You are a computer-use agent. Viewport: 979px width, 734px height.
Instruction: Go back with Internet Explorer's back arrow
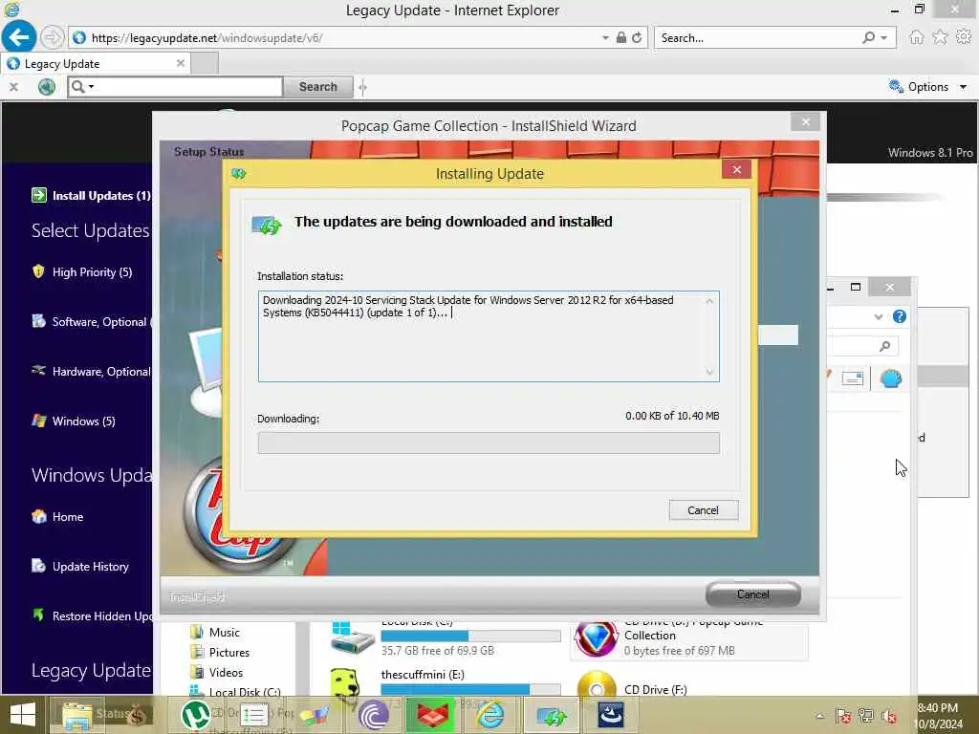tap(19, 37)
